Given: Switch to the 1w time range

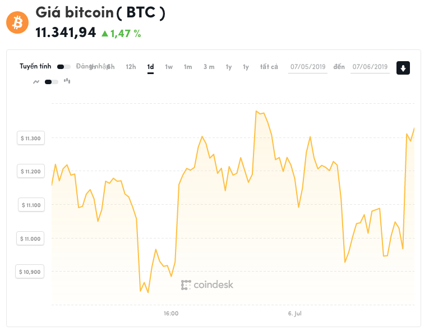Looking at the screenshot, I should coord(169,67).
